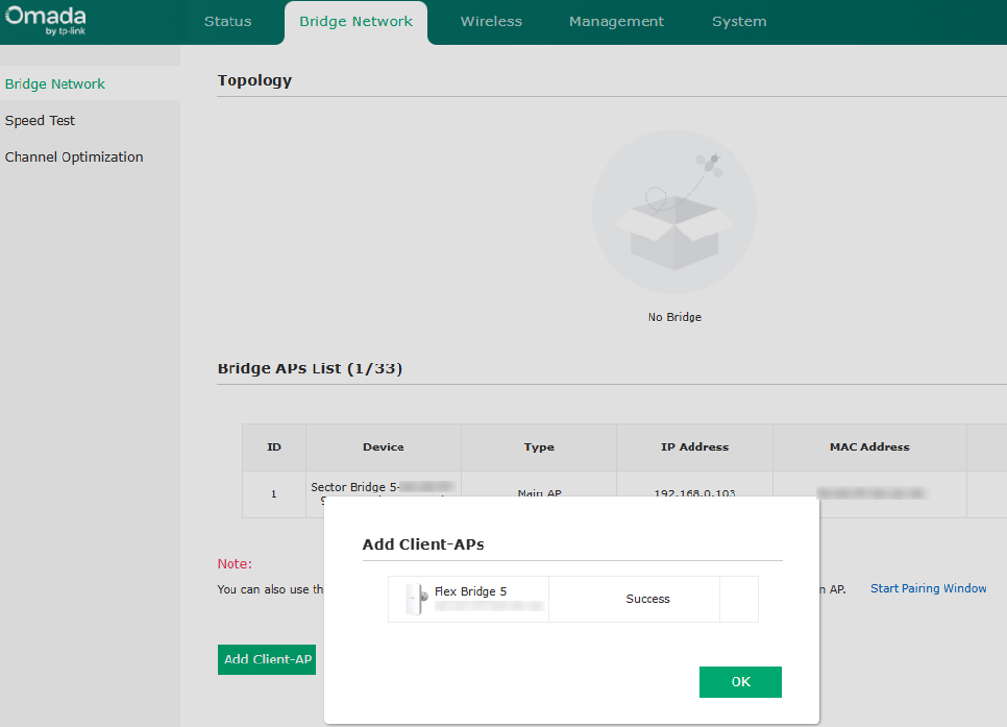Click the No Bridge label
Screen dimensions: 1007x727
[x=674, y=317]
